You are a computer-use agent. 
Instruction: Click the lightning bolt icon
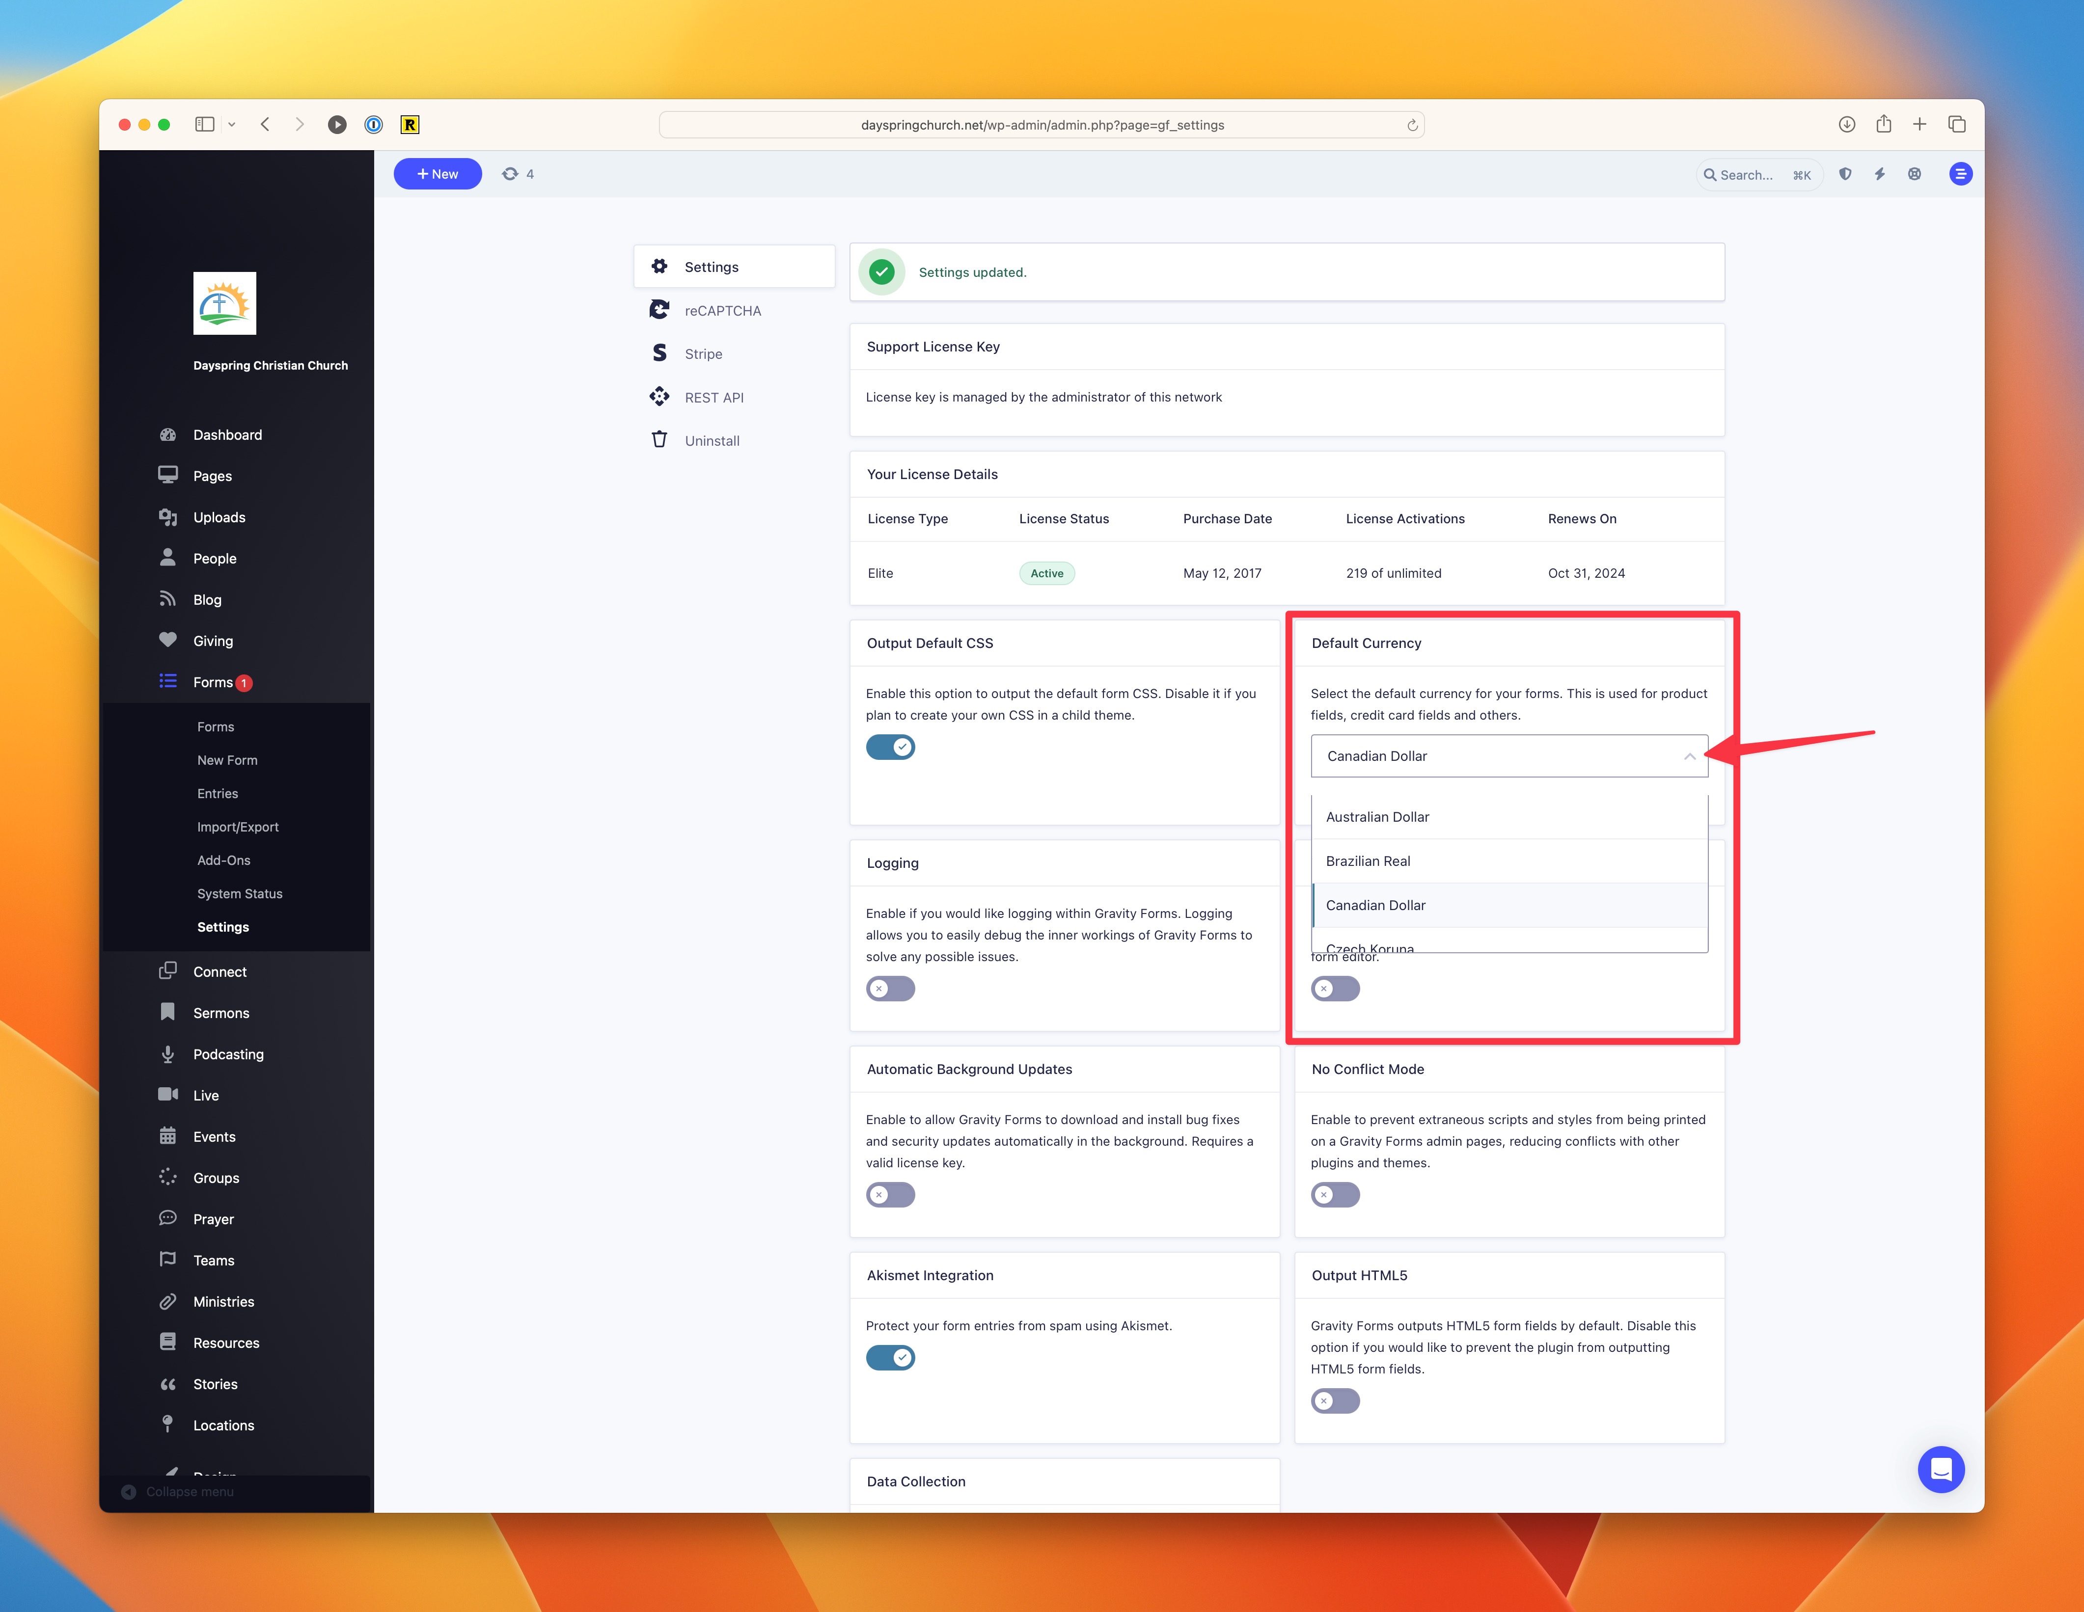(x=1880, y=174)
